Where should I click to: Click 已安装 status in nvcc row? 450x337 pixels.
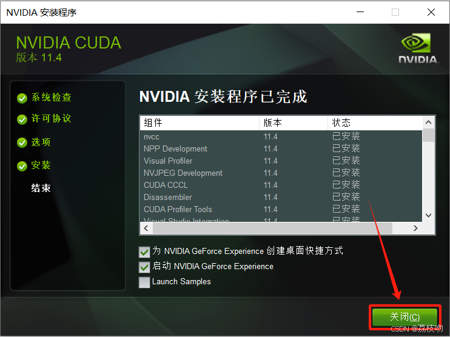coord(346,136)
